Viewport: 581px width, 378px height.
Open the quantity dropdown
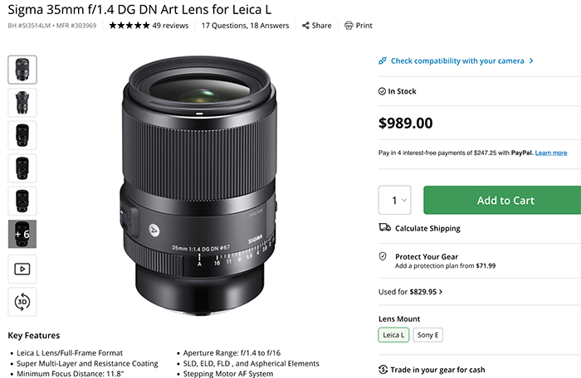[394, 201]
